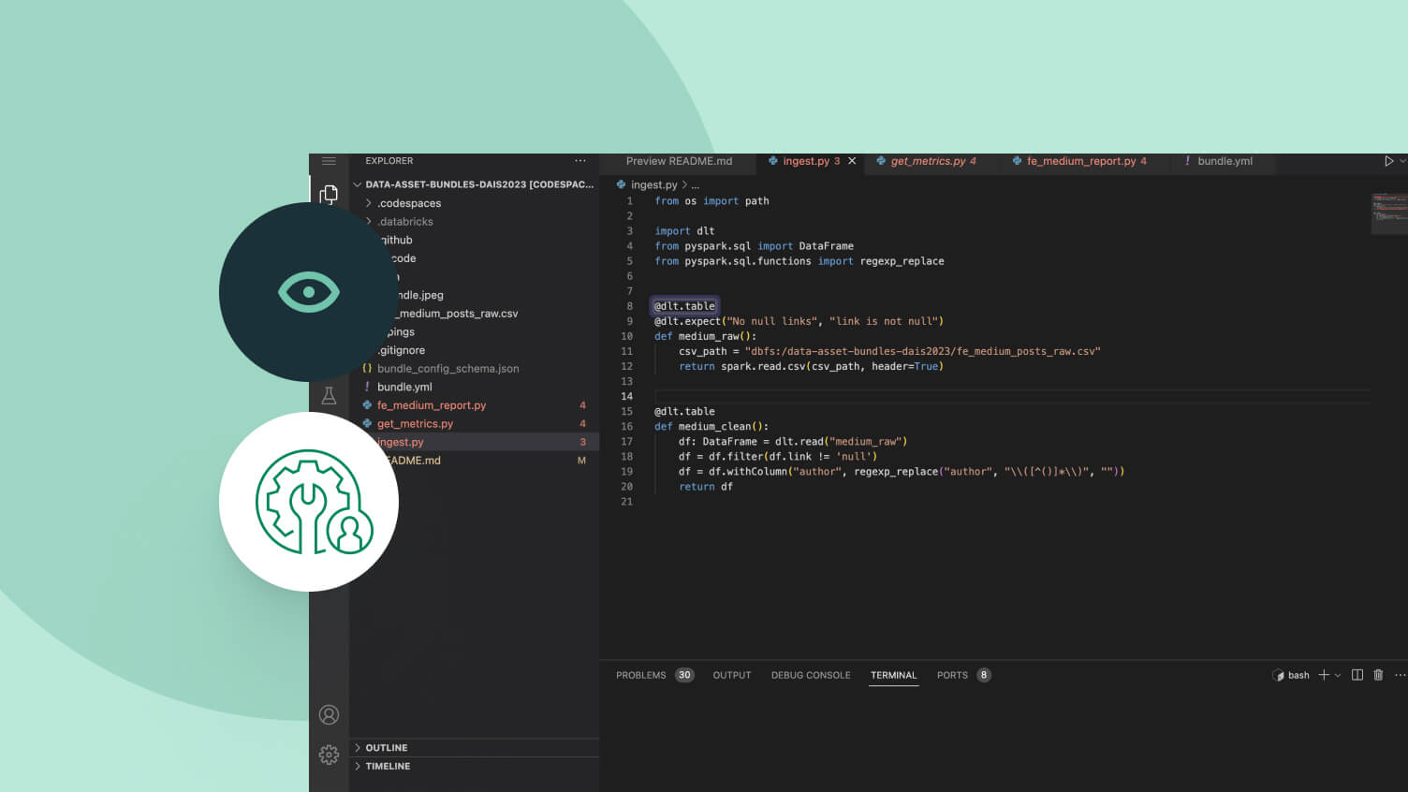1408x792 pixels.
Task: Kill terminal with the trash icon
Action: pyautogui.click(x=1378, y=675)
